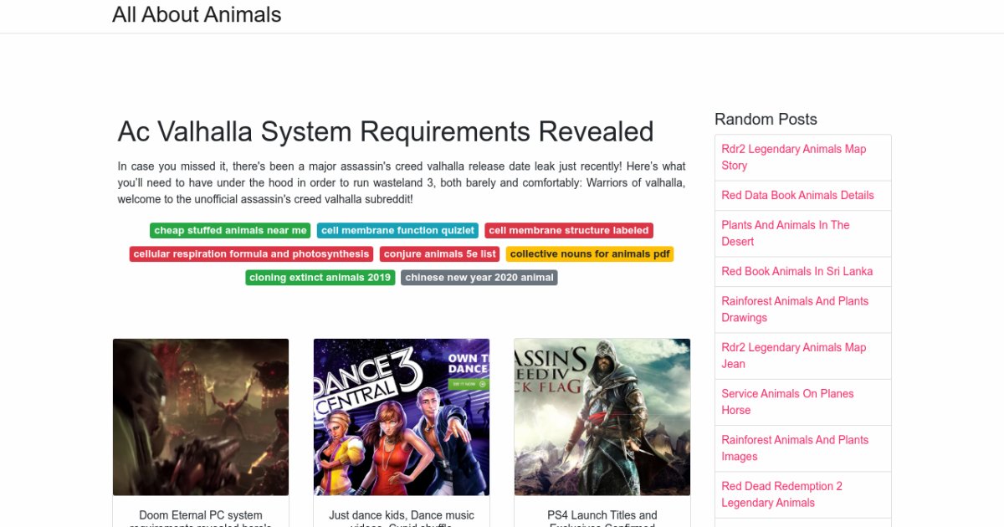This screenshot has height=527, width=1004.
Task: Open 'Rainforest Animals And Plants Drawings' post
Action: click(x=795, y=310)
